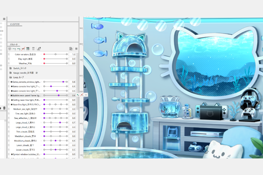Select Game console line light row valued 0.3
Image resolution: width=263 pixels, height=175 pixels.
26,86
